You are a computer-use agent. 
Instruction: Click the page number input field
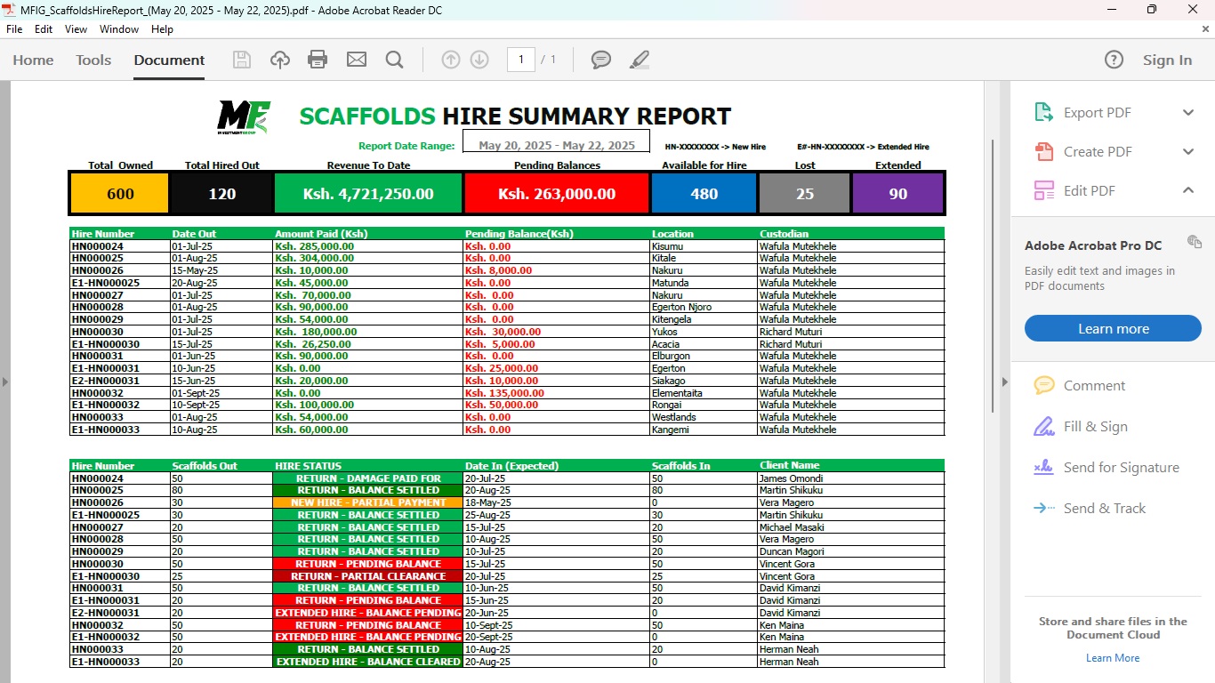(x=520, y=60)
